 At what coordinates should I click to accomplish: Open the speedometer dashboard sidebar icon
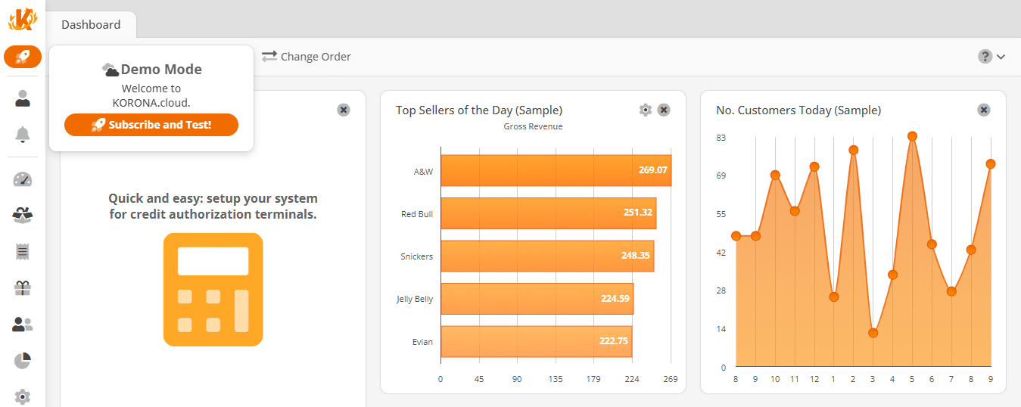coord(23,179)
